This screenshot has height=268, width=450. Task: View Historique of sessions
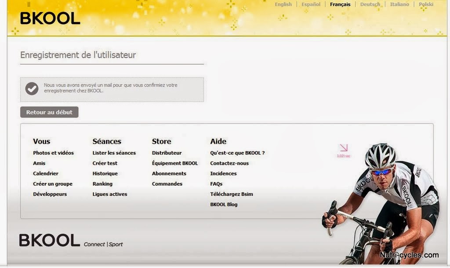(105, 173)
